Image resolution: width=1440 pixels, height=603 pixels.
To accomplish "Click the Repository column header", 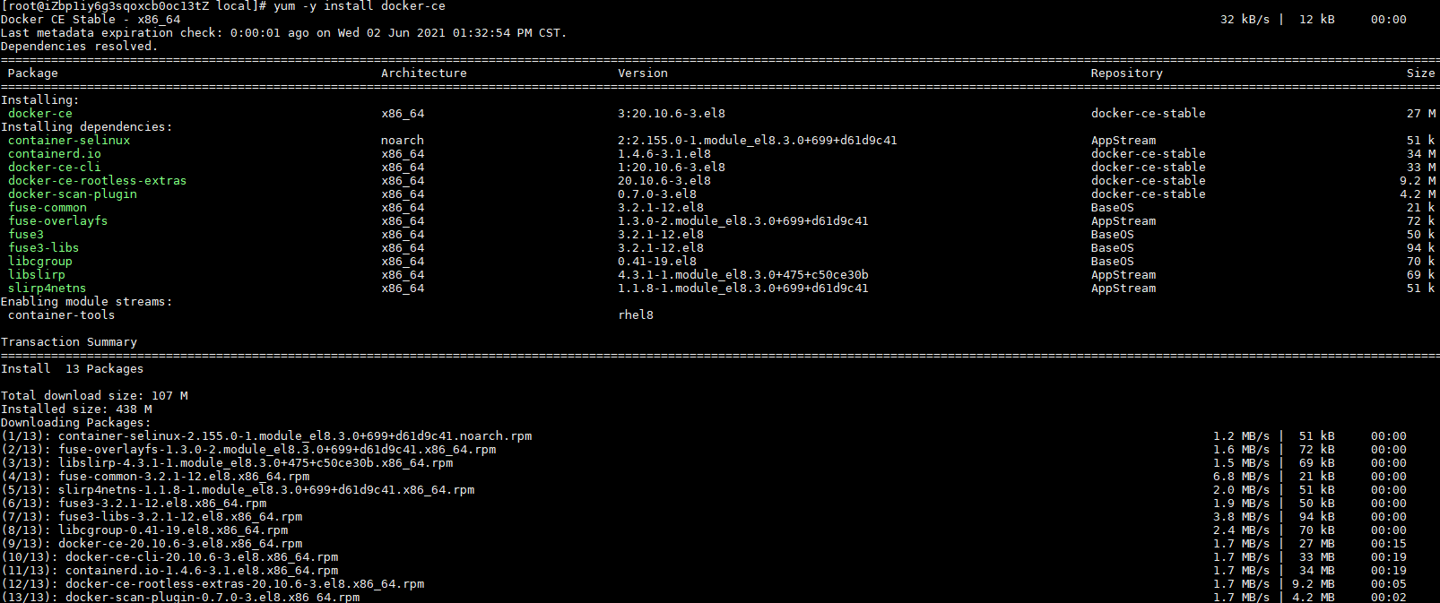I will (1127, 73).
